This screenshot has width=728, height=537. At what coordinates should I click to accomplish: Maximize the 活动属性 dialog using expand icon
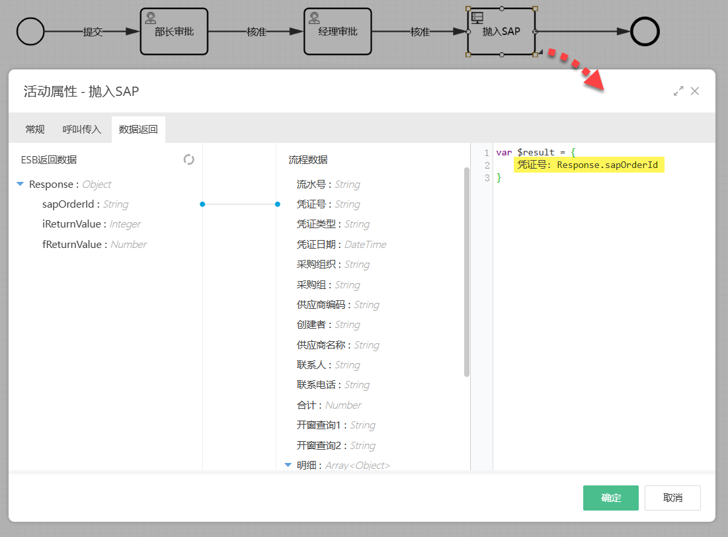[678, 91]
